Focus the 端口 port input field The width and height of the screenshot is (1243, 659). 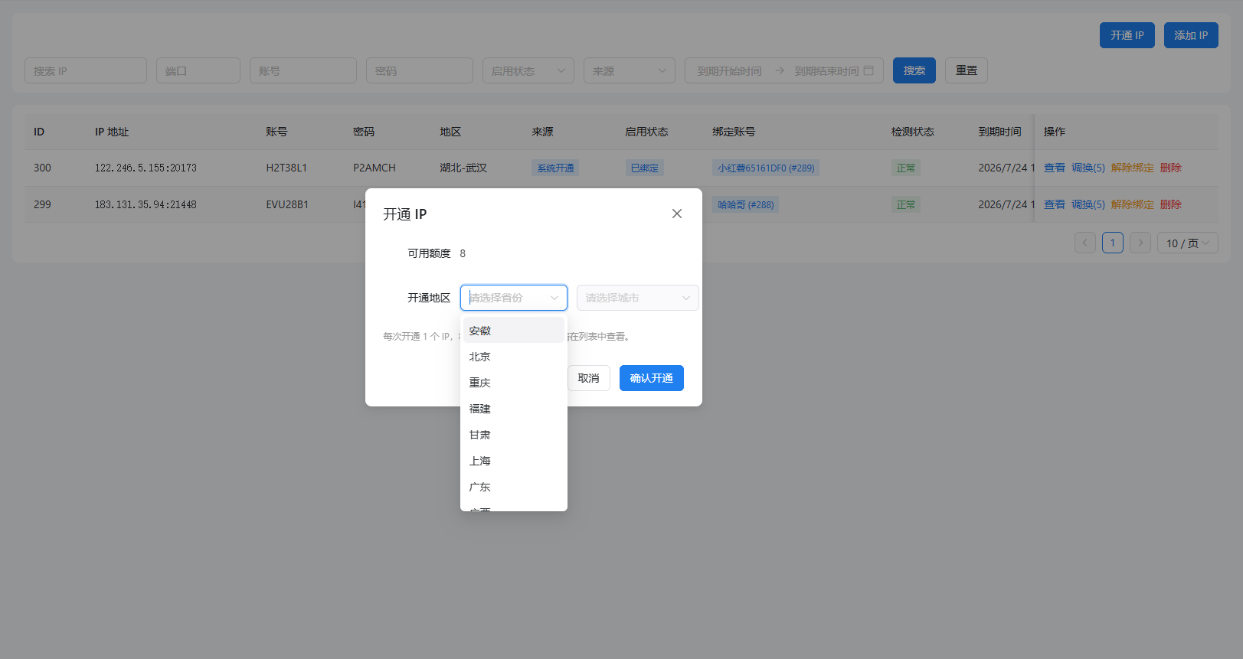click(198, 70)
